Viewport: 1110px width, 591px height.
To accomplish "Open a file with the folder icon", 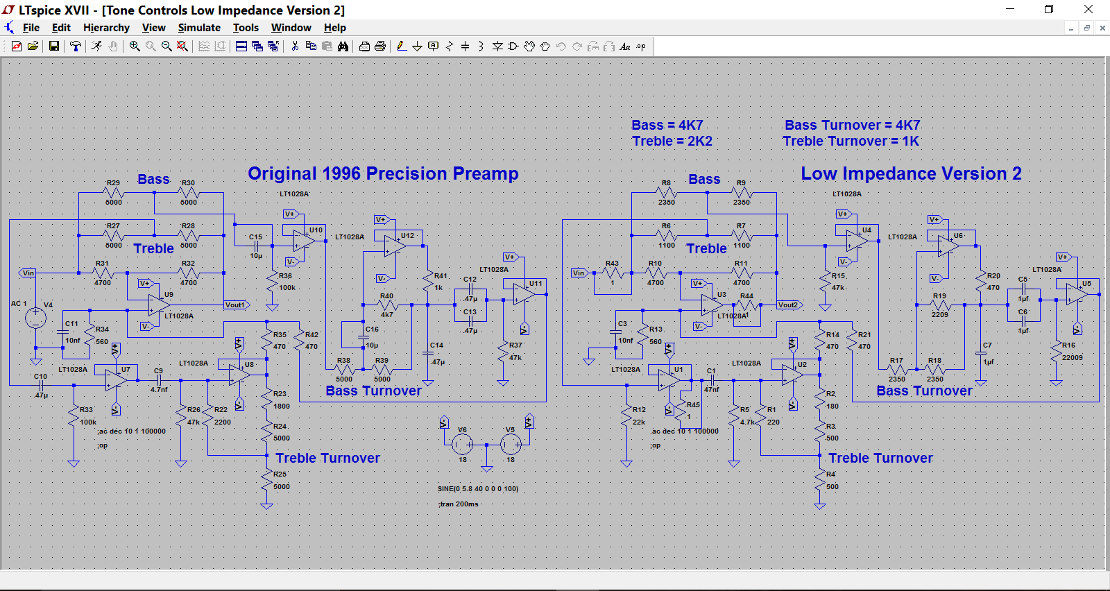I will 33,46.
